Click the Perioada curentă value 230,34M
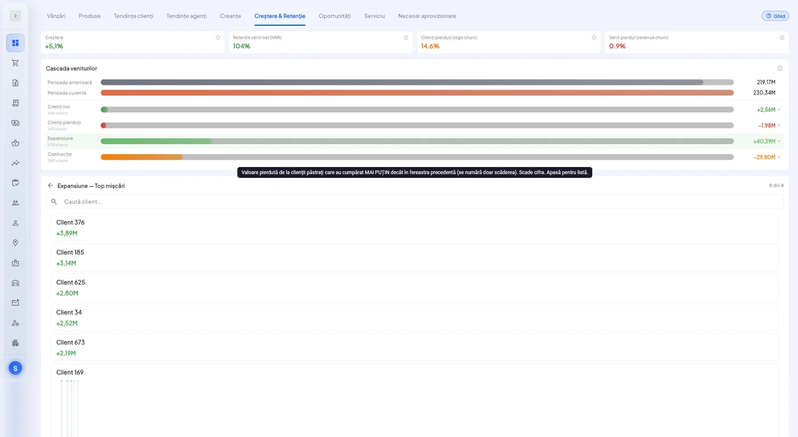Image resolution: width=798 pixels, height=437 pixels. point(764,92)
